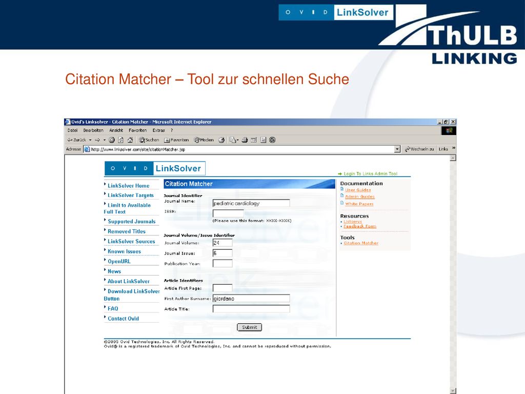The image size is (525, 394).
Task: Open the forward history dropdown arrow
Action: click(105, 140)
